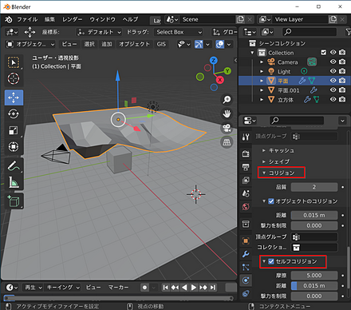Open the デフォルト orientation dropdown
The image size is (351, 310).
point(99,32)
